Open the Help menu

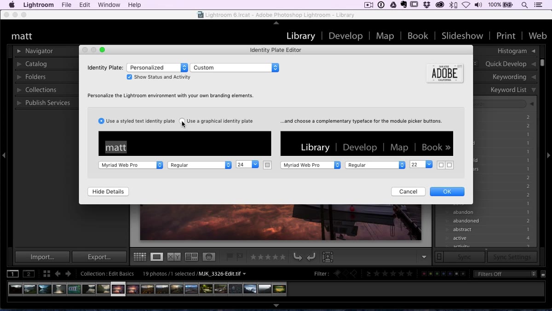coord(134,5)
